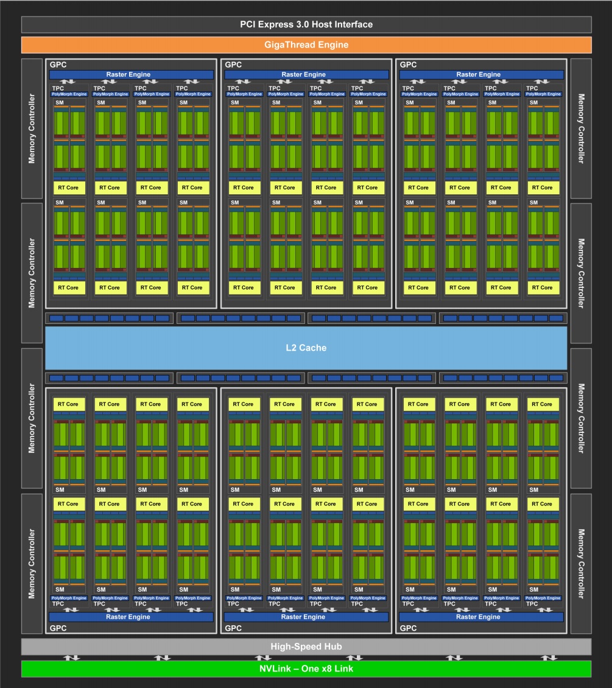The width and height of the screenshot is (612, 688).
Task: Click the L2 Cache block
Action: coord(306,348)
